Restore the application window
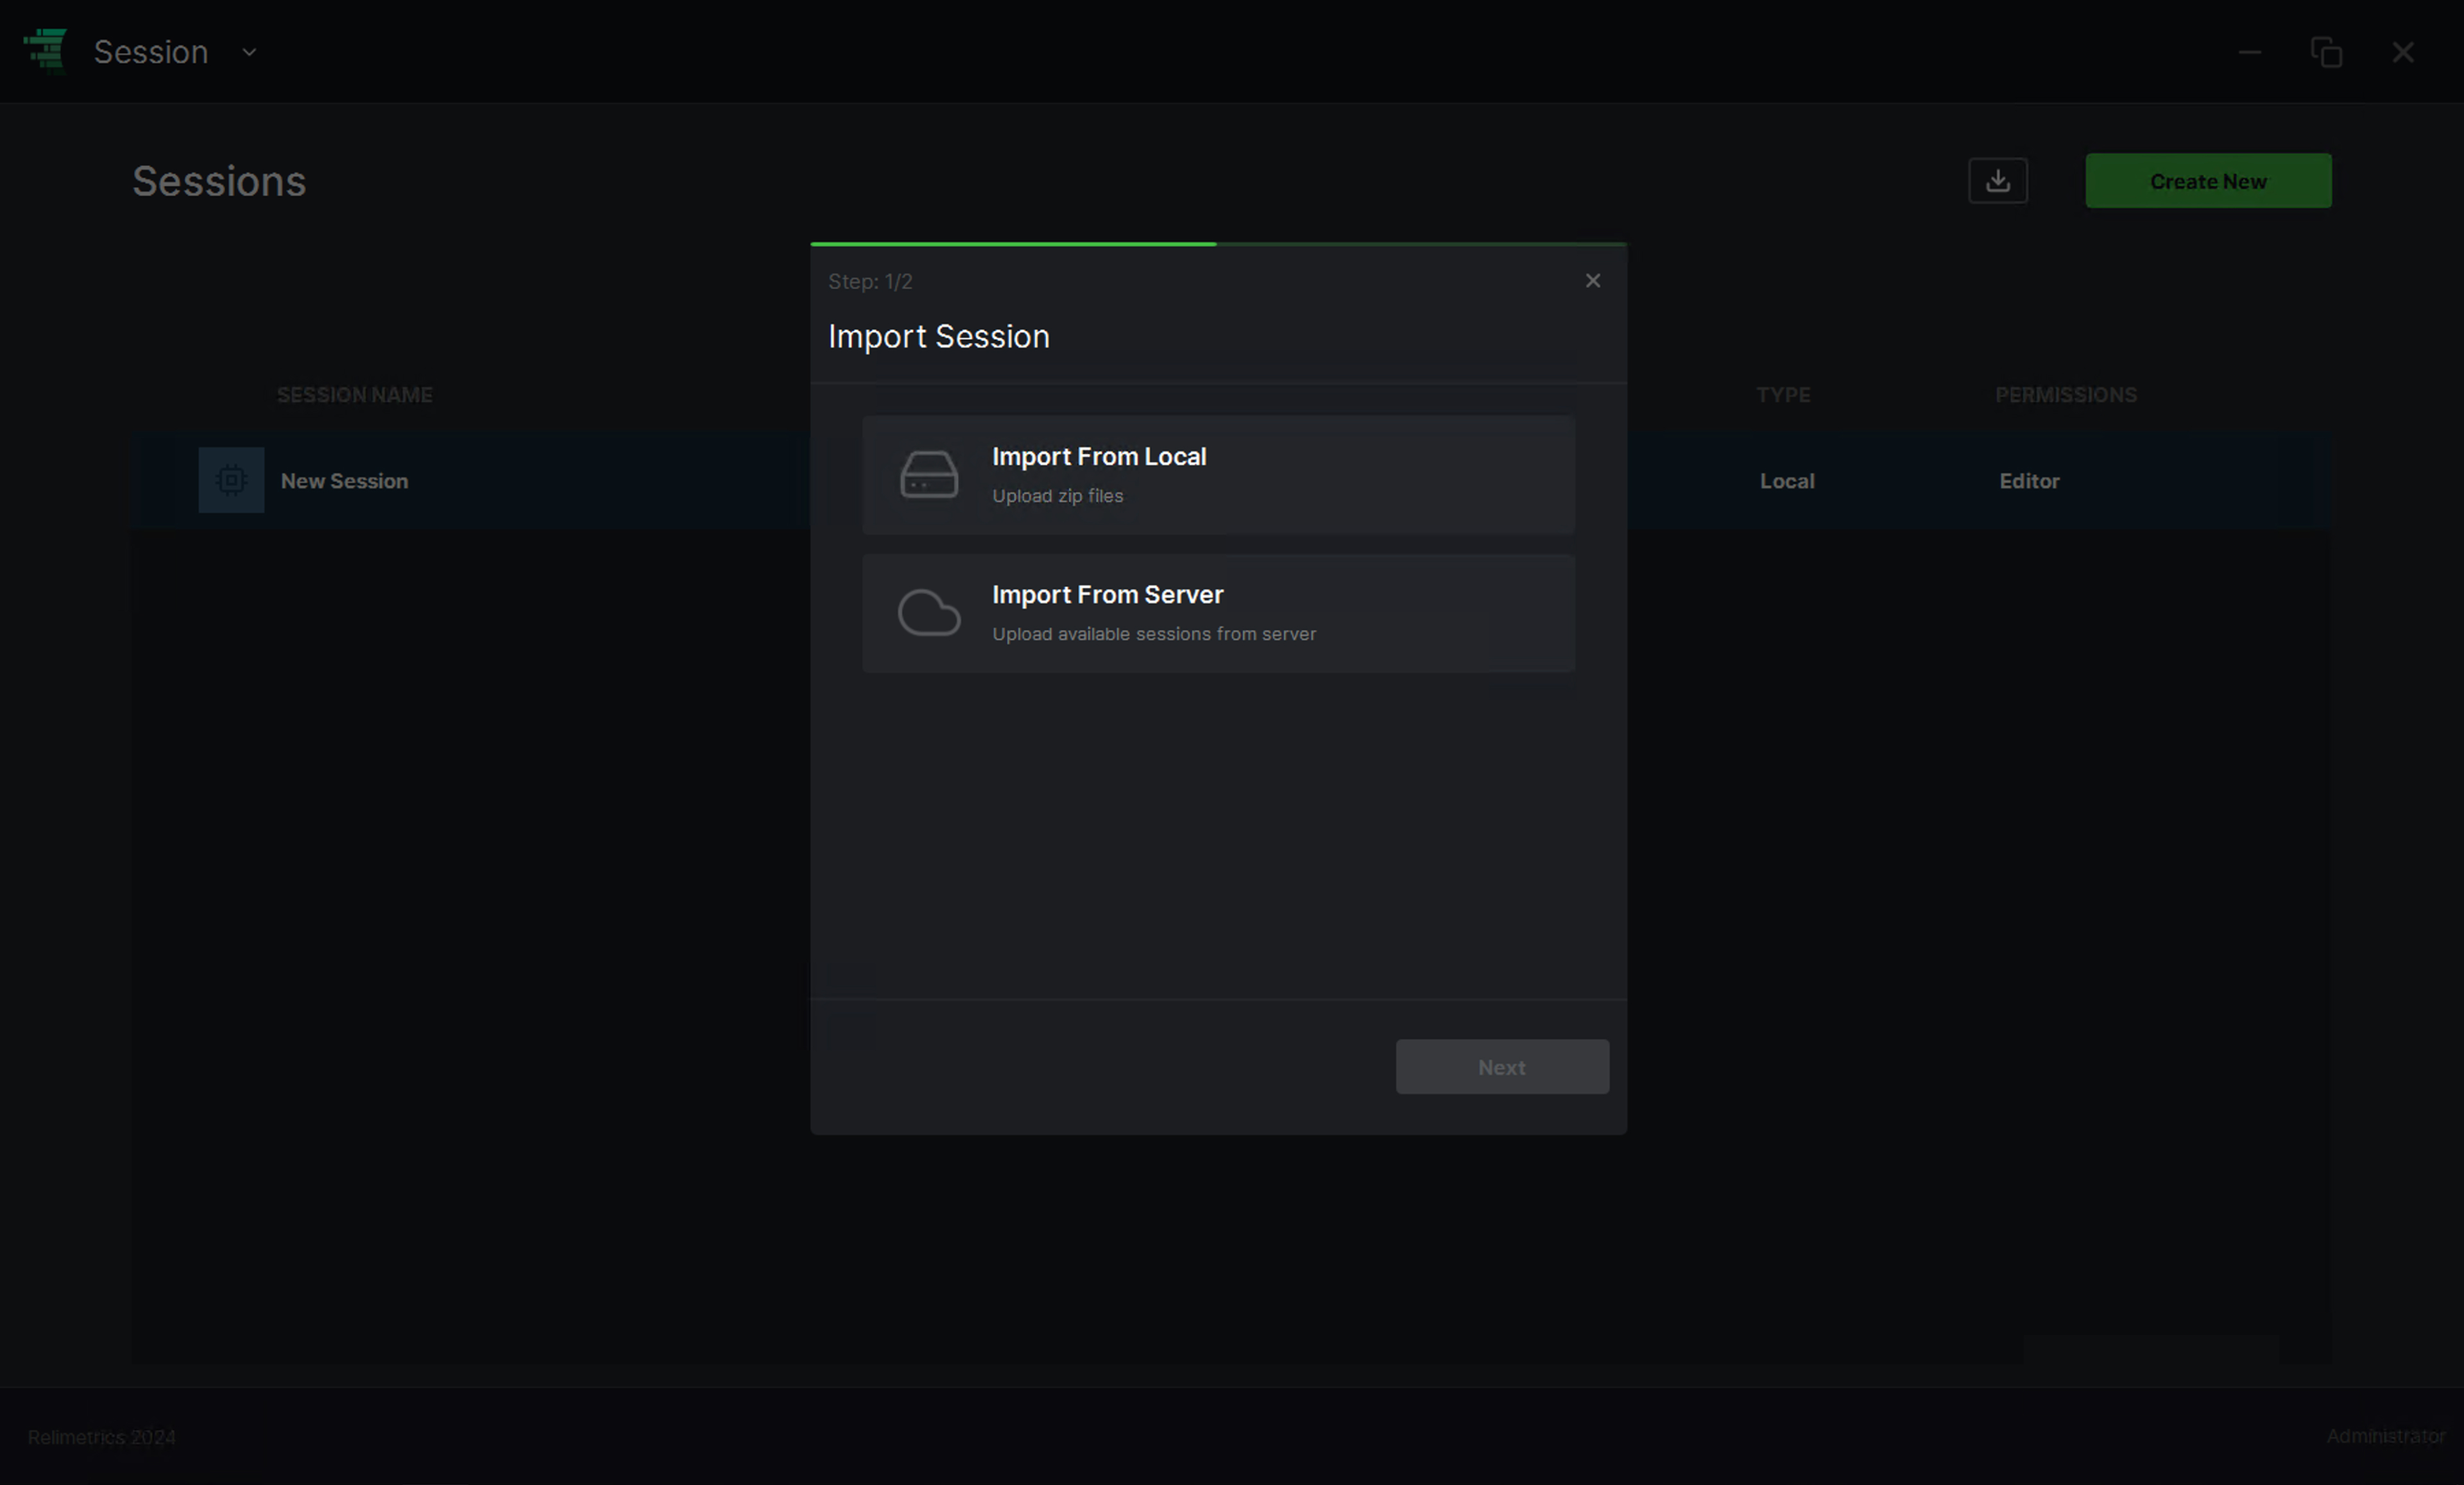The width and height of the screenshot is (2464, 1485). tap(2326, 52)
